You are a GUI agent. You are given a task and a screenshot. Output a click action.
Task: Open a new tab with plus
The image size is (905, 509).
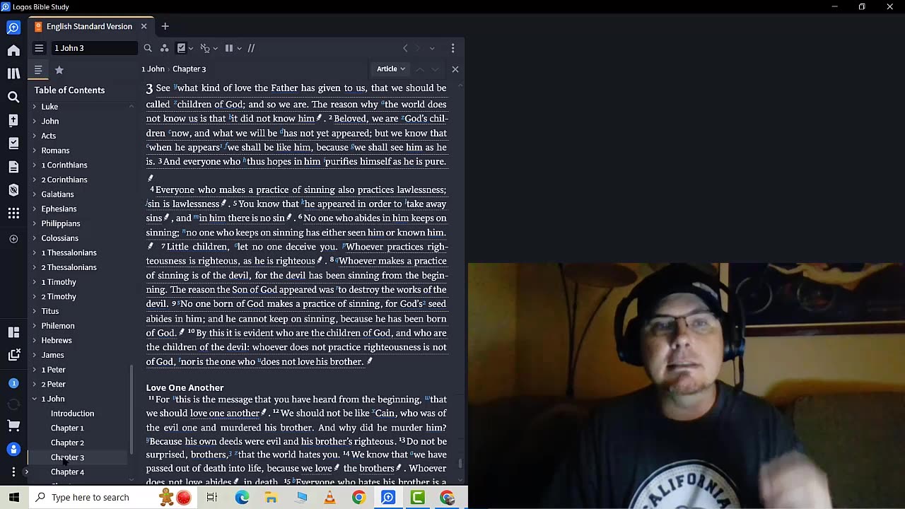(165, 26)
